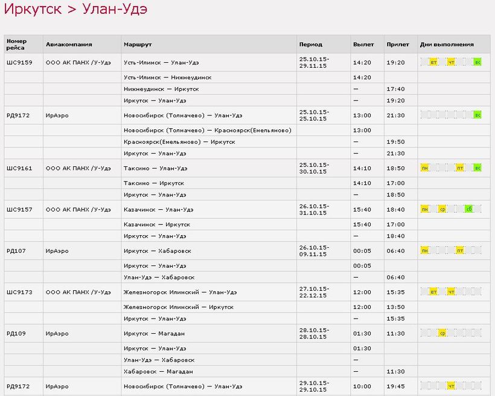Click green 'вс' day marker of ШС9161
The width and height of the screenshot is (495, 396).
tap(477, 168)
